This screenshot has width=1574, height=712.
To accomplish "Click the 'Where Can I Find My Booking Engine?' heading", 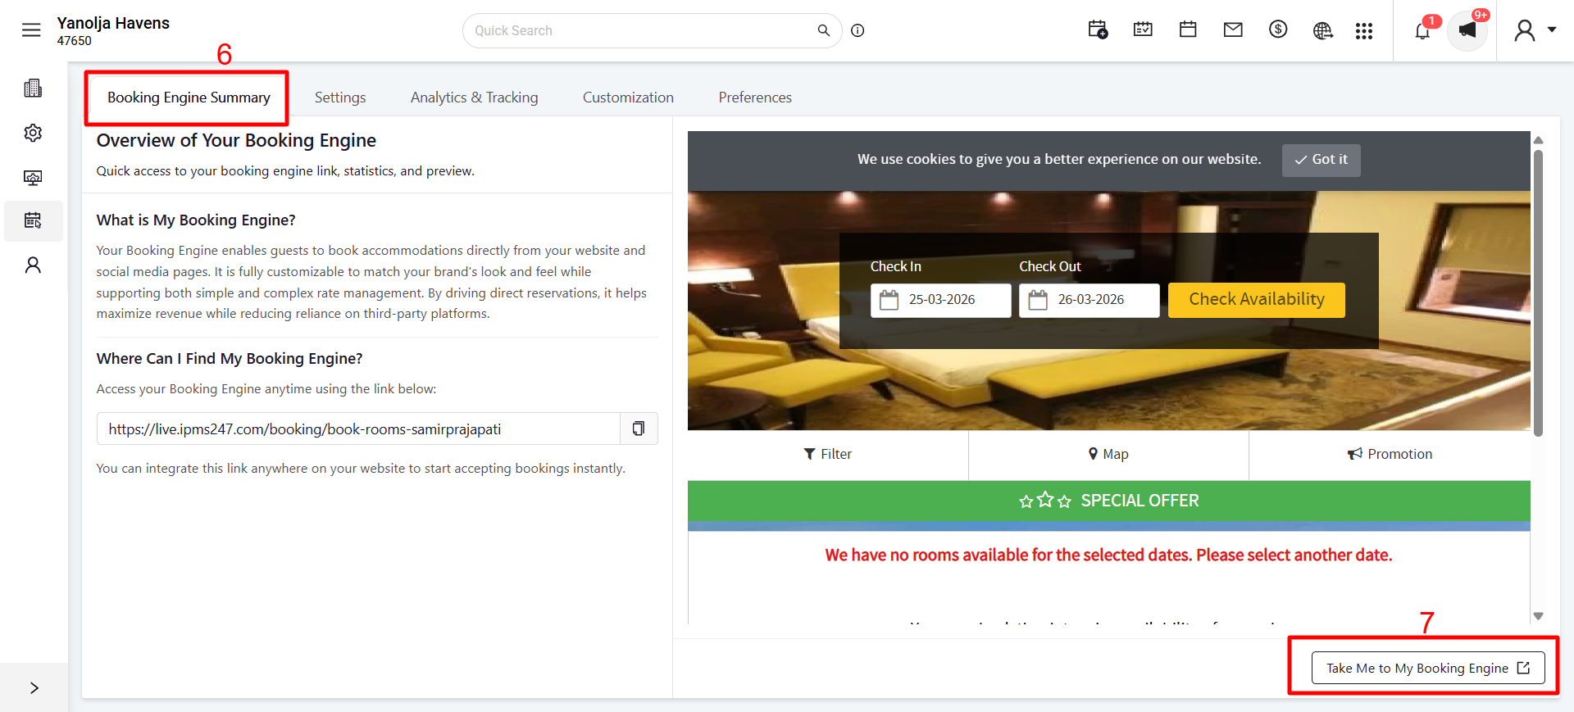I will point(230,358).
